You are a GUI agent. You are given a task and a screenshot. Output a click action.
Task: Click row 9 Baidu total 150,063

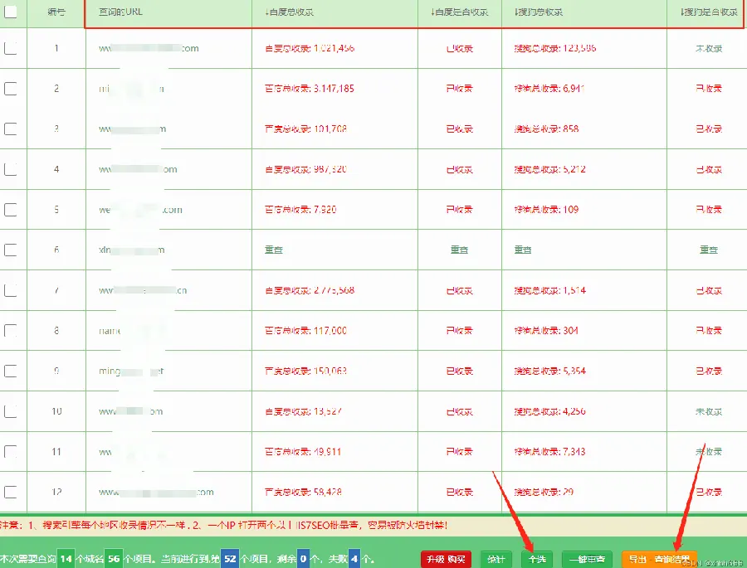pos(305,371)
